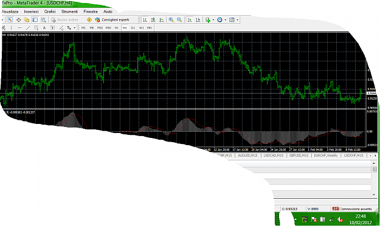
Task: Click status bar value 'V: 8993'
Action: click(x=313, y=209)
